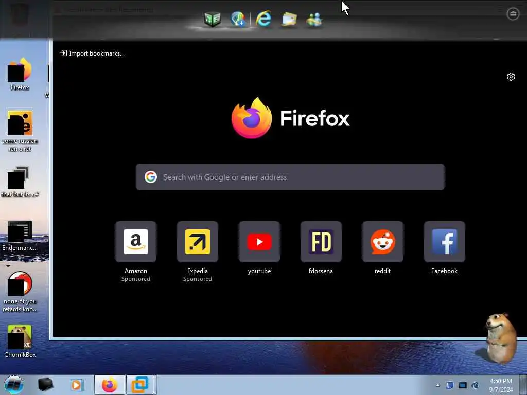
Task: Click the Import bookmarks link
Action: (x=92, y=53)
